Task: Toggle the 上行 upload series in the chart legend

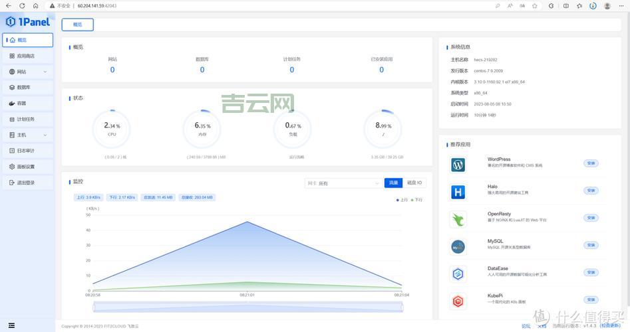Action: pos(402,199)
